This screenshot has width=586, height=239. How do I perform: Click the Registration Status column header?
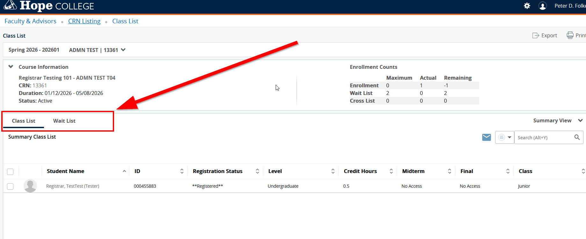218,171
